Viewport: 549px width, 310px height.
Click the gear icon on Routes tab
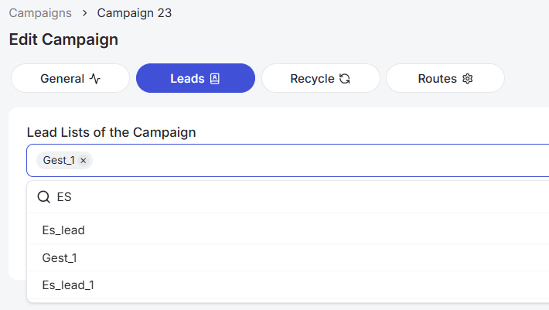pyautogui.click(x=467, y=79)
